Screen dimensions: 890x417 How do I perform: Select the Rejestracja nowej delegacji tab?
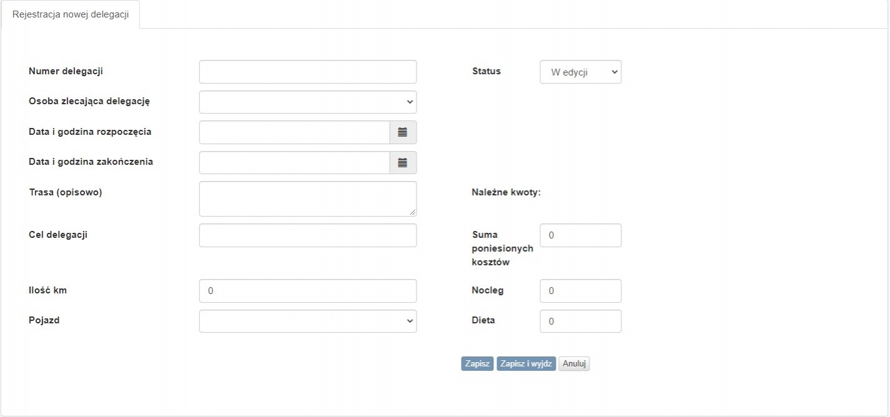pyautogui.click(x=71, y=14)
